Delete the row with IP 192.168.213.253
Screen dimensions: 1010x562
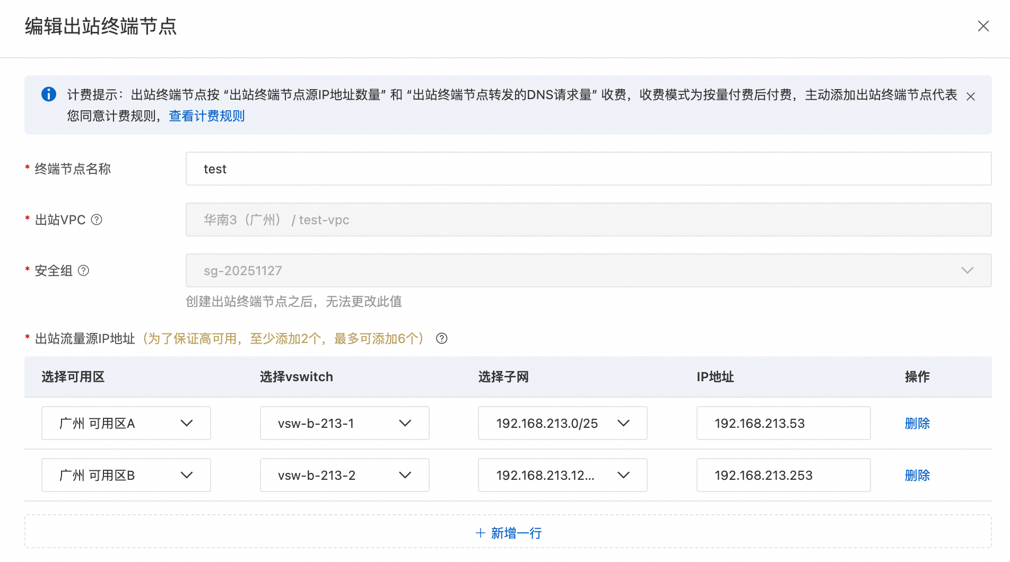pyautogui.click(x=917, y=475)
